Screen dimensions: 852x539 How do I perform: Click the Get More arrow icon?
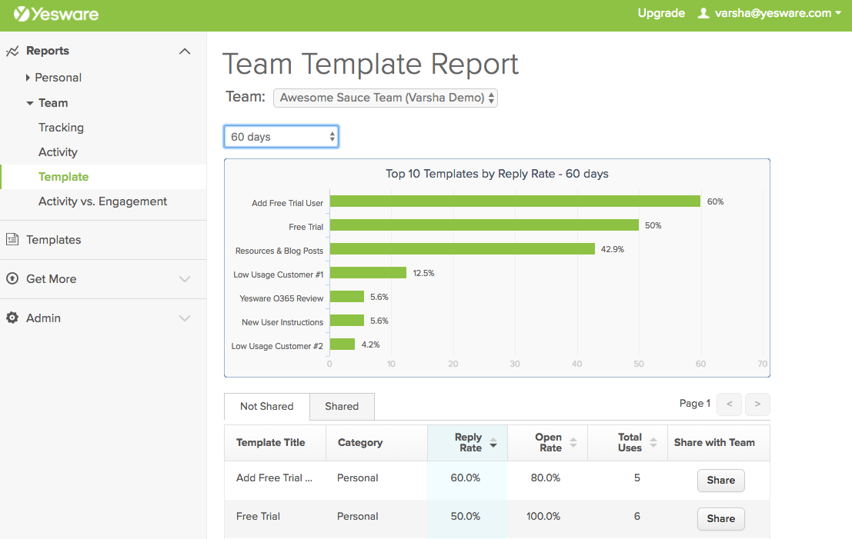(x=12, y=278)
